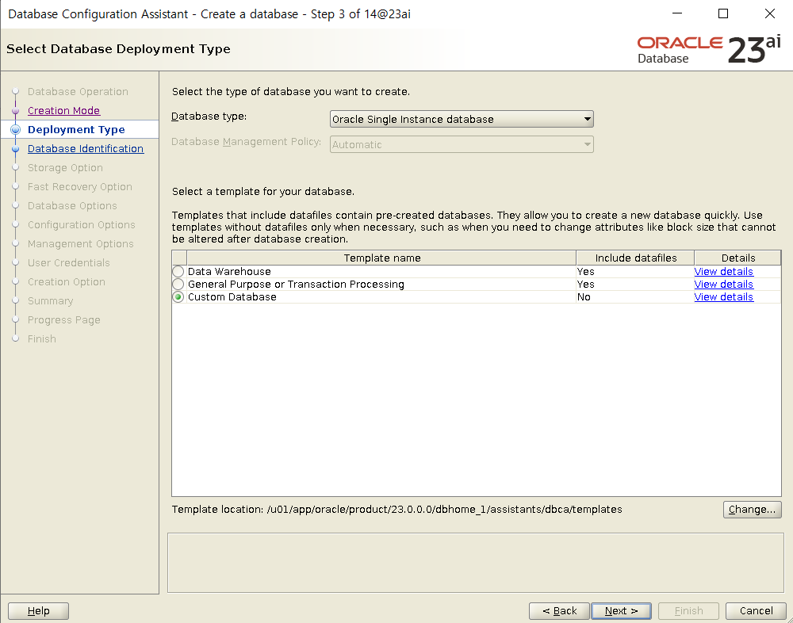This screenshot has height=623, width=793.
Task: Click the Storage Option step
Action: (65, 168)
